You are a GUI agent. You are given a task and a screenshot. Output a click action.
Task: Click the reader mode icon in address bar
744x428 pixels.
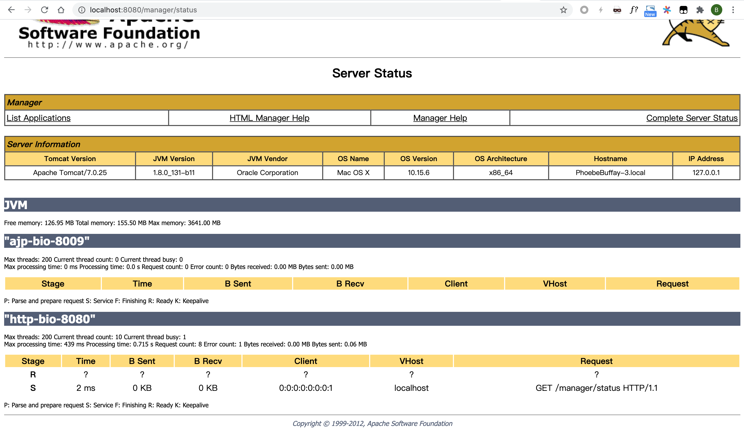click(x=617, y=10)
